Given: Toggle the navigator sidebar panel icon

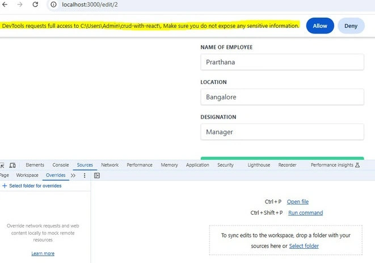Looking at the screenshot, I should point(97,176).
